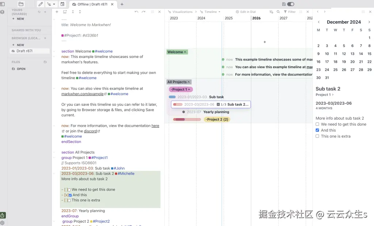Image resolution: width=374 pixels, height=226 pixels.
Task: Go to previous month in calendar
Action: tap(318, 22)
